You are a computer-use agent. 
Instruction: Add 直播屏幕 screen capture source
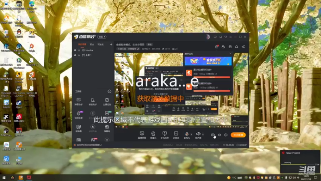click(x=142, y=135)
